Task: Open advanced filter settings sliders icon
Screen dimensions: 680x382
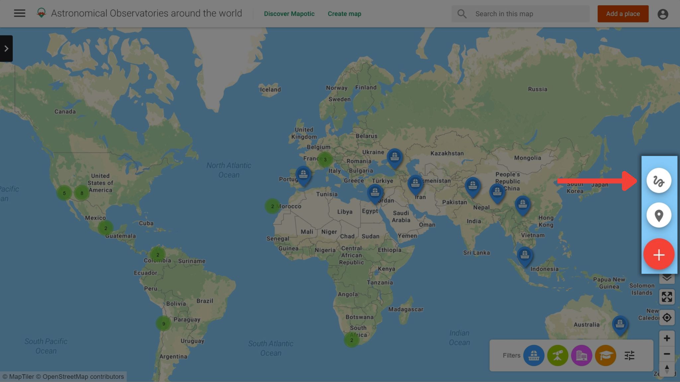Action: tap(629, 355)
